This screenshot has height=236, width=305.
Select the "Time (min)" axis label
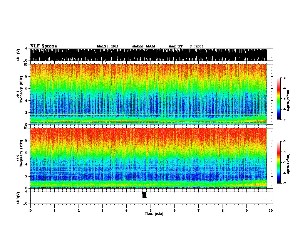click(154, 214)
